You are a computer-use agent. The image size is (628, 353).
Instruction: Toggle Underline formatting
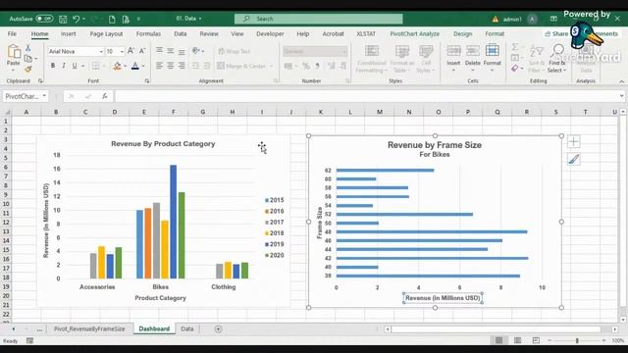(x=75, y=66)
